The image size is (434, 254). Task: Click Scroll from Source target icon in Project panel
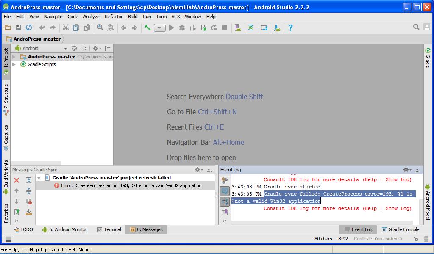coord(74,48)
